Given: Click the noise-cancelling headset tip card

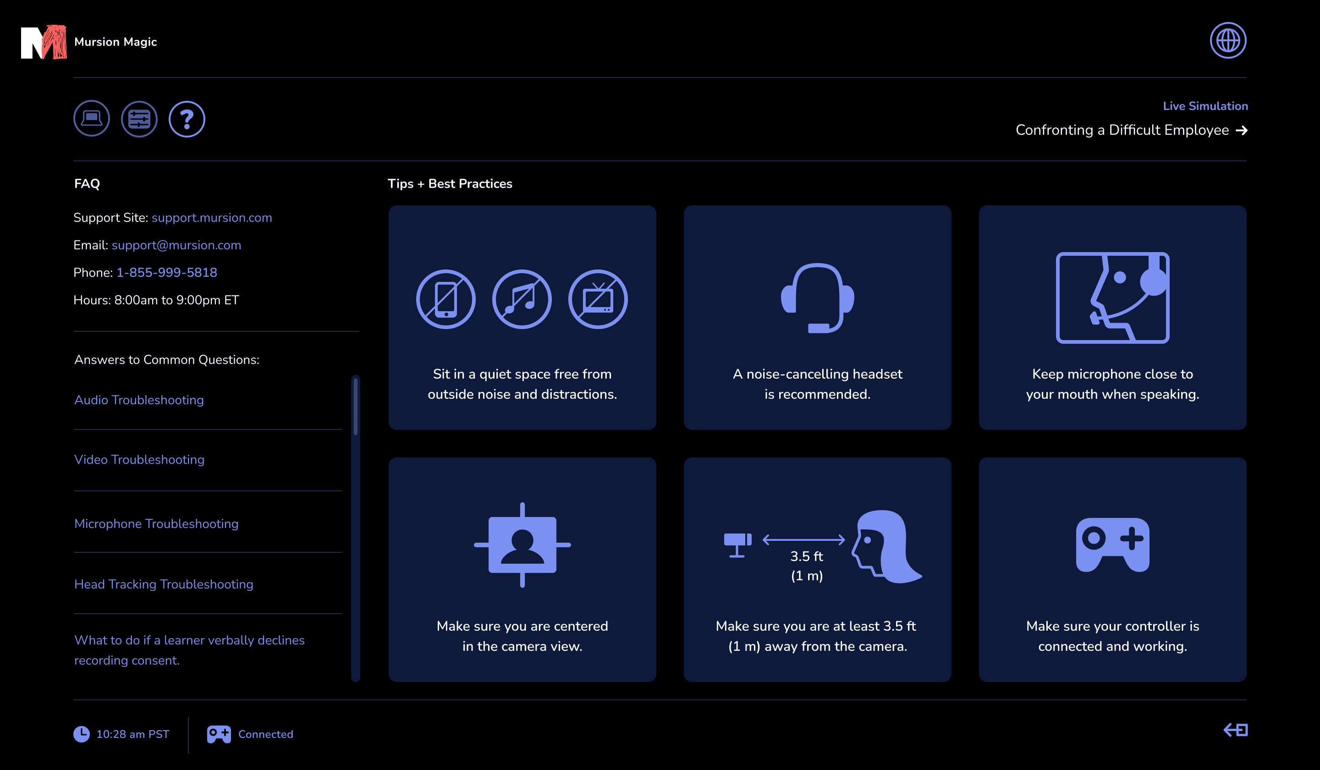Looking at the screenshot, I should click(x=817, y=318).
